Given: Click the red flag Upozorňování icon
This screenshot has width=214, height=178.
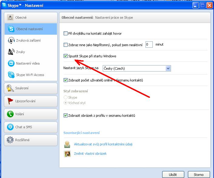Looking at the screenshot, I should tap(10, 101).
